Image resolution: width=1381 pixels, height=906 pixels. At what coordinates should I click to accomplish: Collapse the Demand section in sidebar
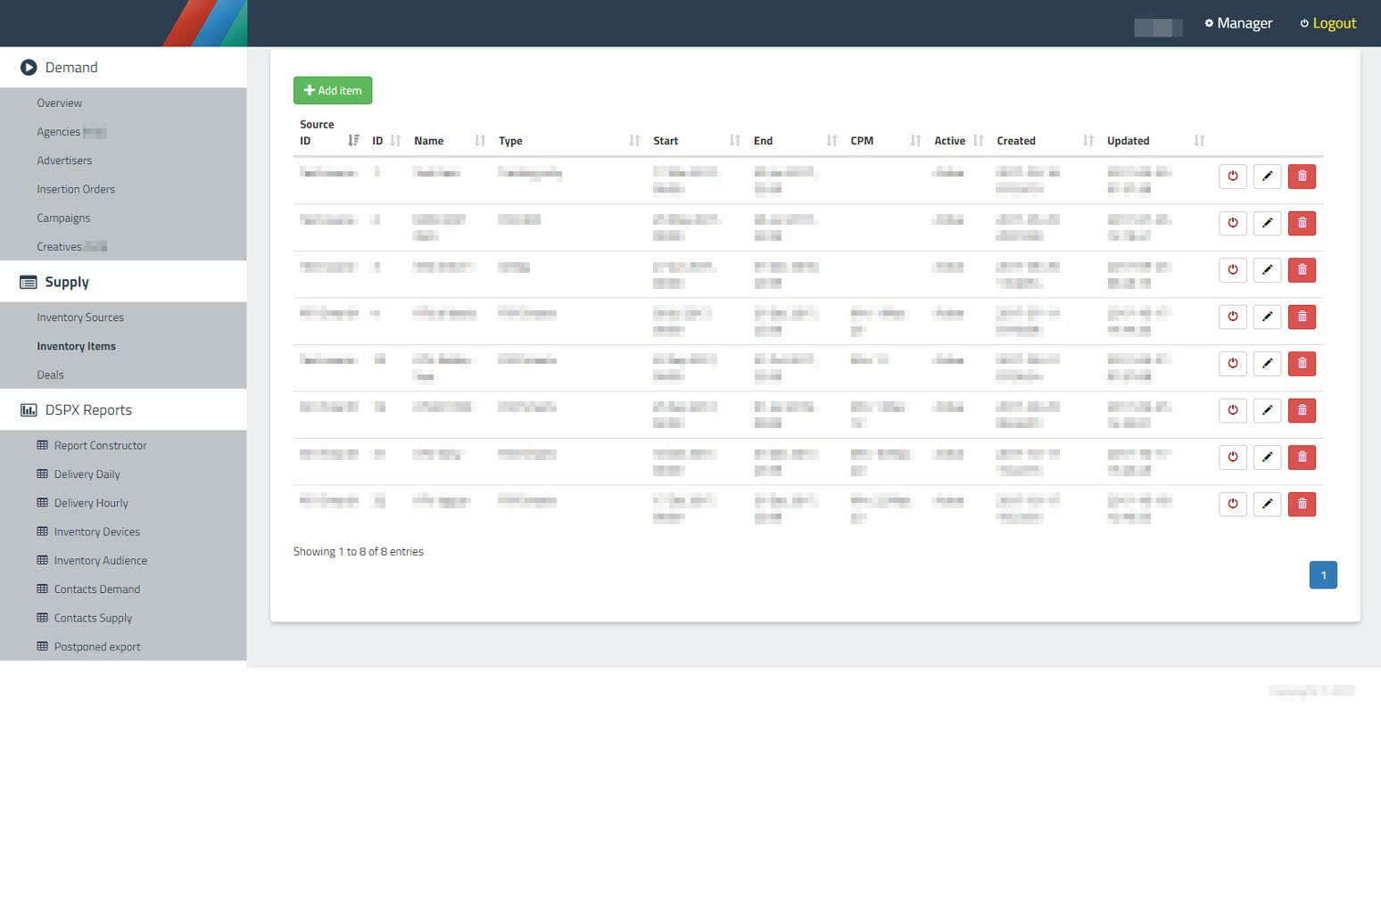coord(71,68)
